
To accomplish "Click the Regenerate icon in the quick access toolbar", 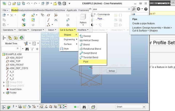I will click(43, 4).
